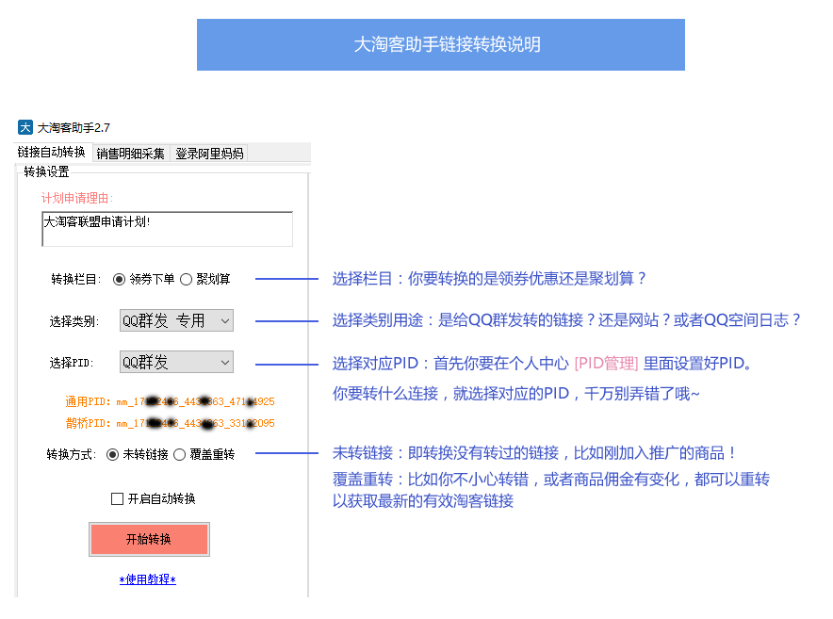The image size is (833, 619).
Task: Click the pink [PID管理] text
Action: (x=606, y=364)
